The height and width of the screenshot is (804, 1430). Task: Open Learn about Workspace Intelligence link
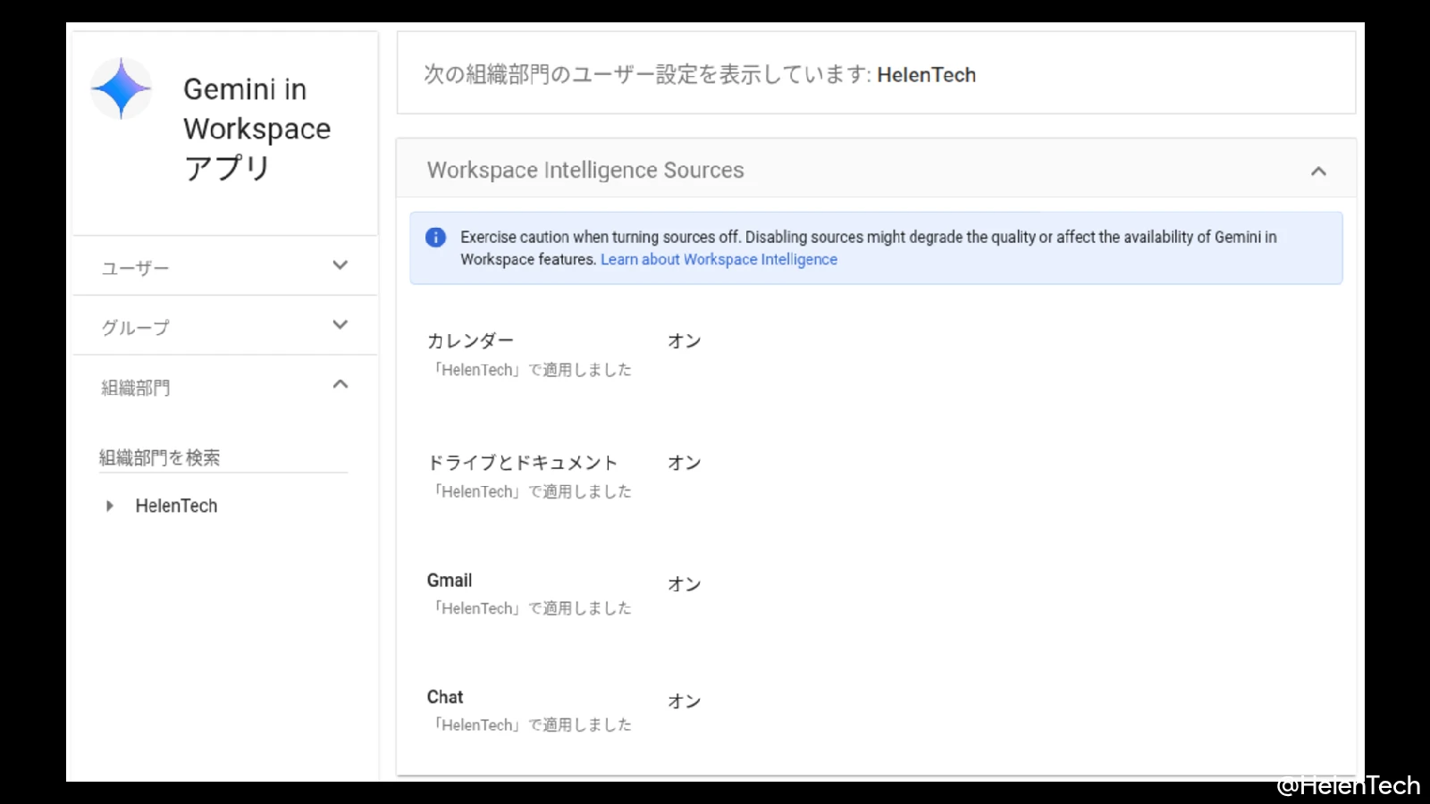click(x=719, y=260)
